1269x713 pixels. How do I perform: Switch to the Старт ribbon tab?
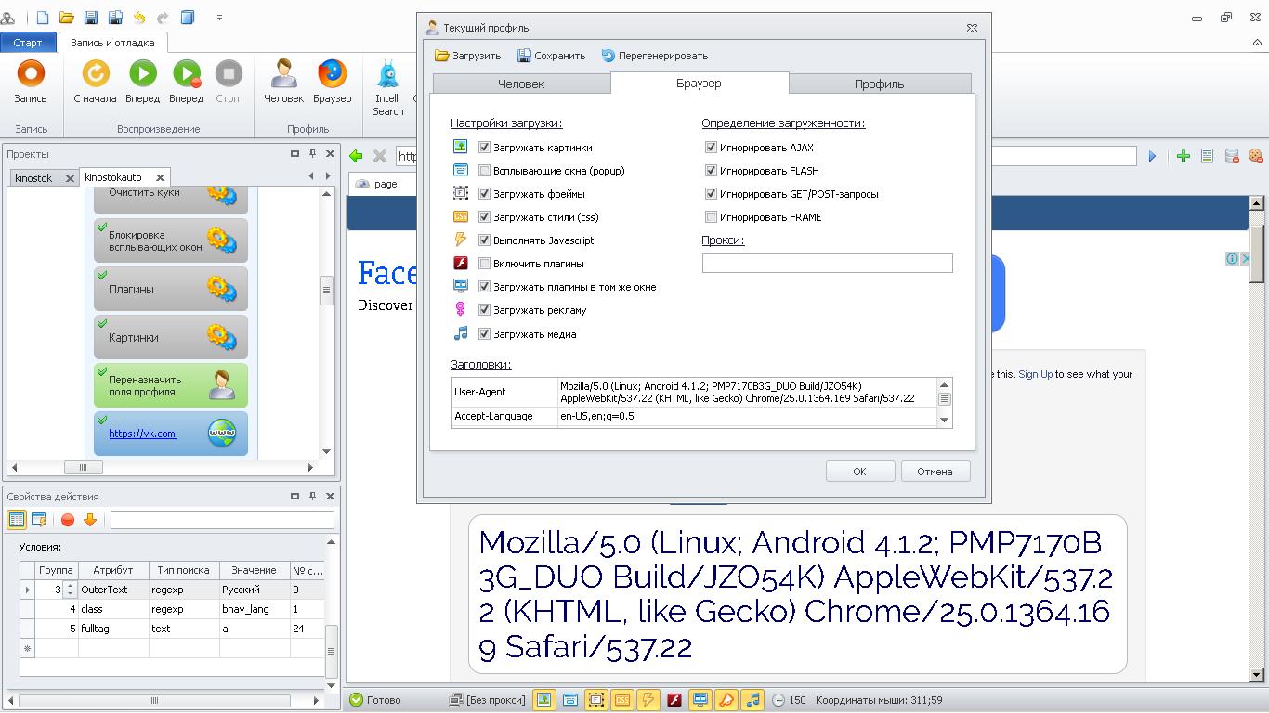pos(28,43)
